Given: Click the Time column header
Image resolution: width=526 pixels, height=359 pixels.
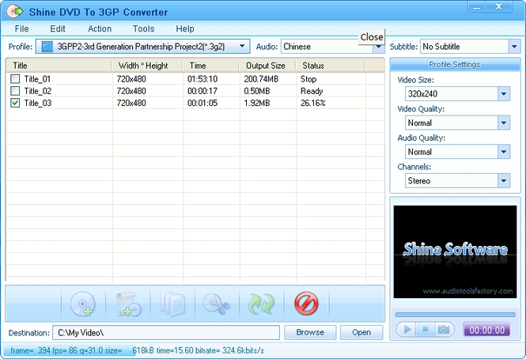Looking at the screenshot, I should [210, 66].
